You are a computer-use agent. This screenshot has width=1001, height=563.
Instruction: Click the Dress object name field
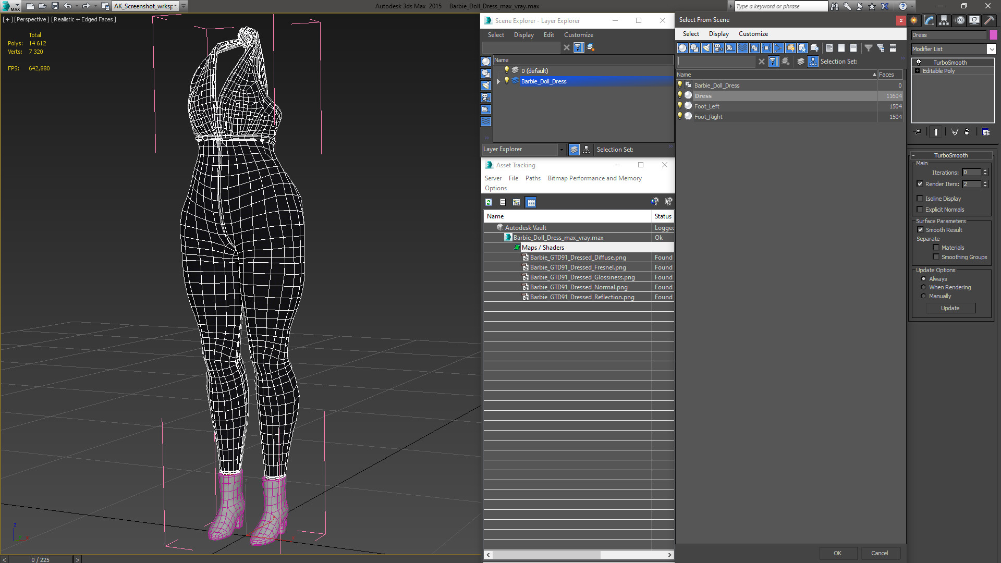(949, 35)
